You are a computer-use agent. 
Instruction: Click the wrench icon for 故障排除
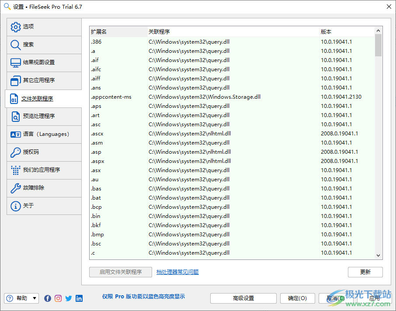click(x=15, y=188)
